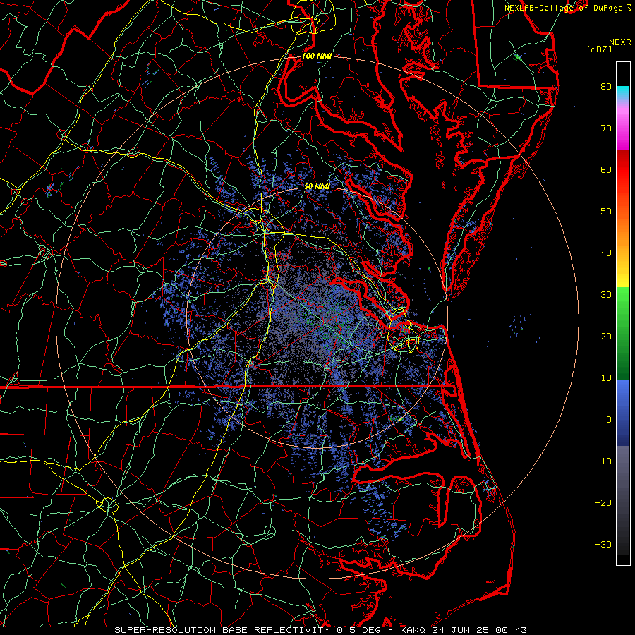Screen dimensions: 635x635
Task: Click the 30 dBZ scale label
Action: click(606, 295)
